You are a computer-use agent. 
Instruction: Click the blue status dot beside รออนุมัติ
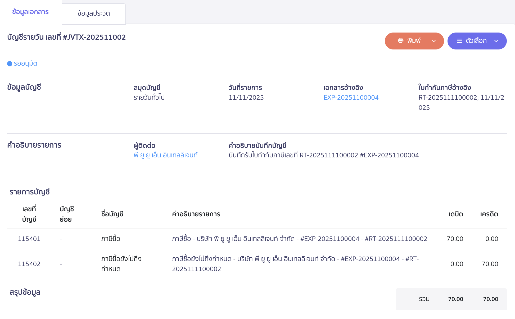pos(10,64)
